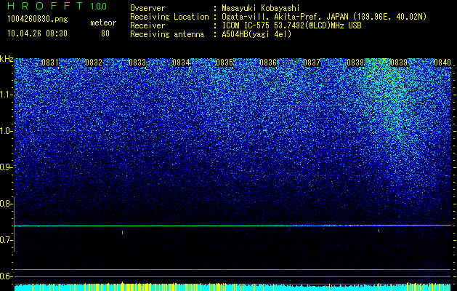Viewport: 457px width, 291px height.
Task: Click time marker 0832
Action: click(94, 63)
